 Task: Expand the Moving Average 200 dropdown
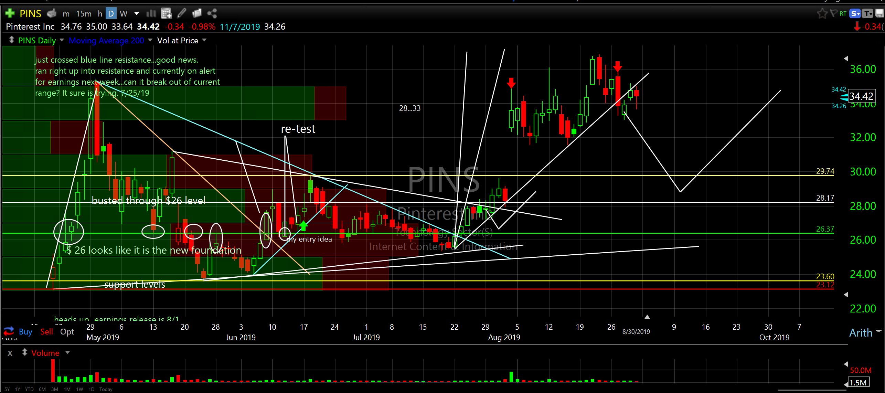tap(150, 40)
